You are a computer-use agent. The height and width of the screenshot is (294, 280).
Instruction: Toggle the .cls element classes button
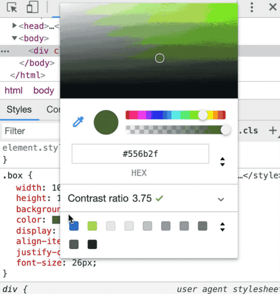point(248,130)
